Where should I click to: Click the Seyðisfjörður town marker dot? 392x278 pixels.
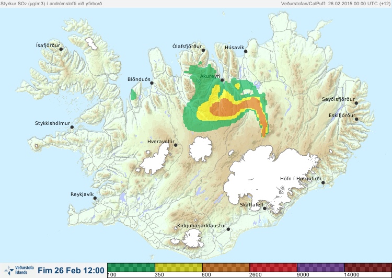[356, 103]
